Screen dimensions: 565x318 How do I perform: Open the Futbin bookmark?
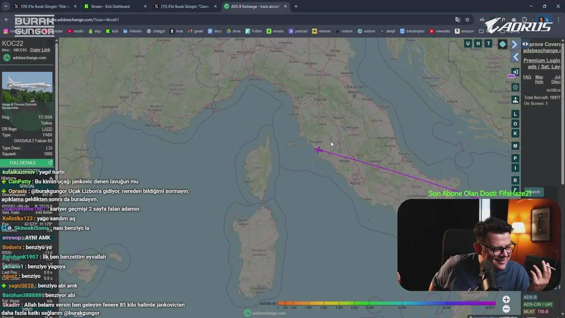253,31
